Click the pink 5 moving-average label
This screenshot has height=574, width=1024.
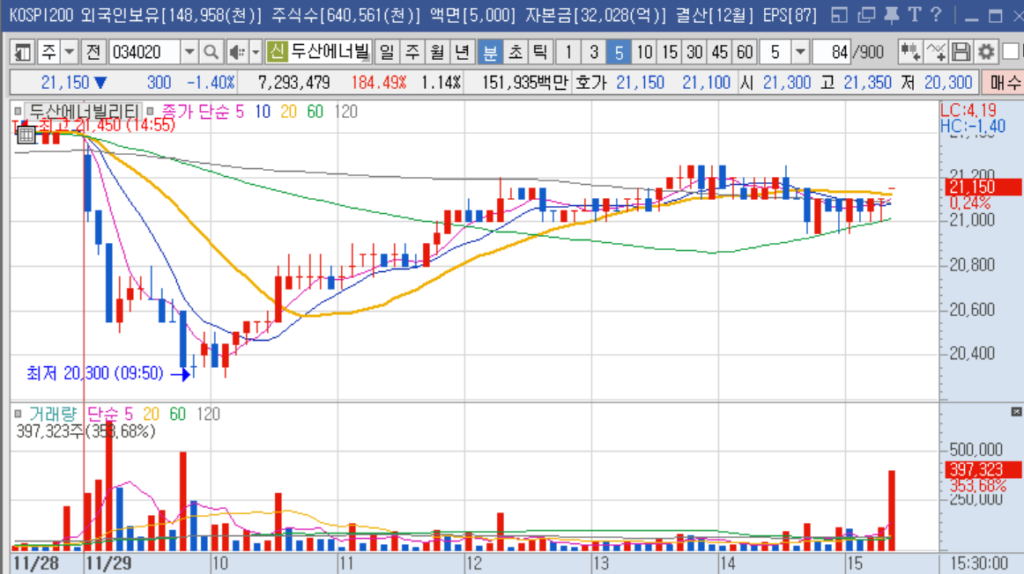240,112
